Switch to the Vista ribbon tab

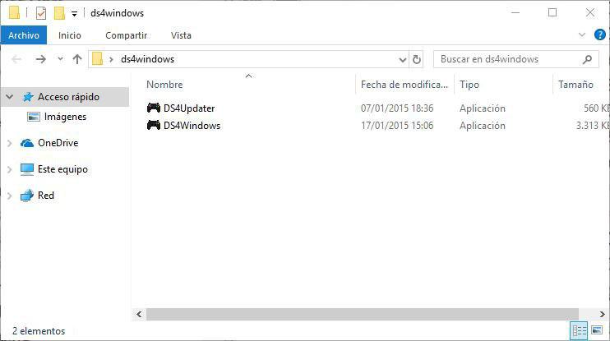click(181, 35)
